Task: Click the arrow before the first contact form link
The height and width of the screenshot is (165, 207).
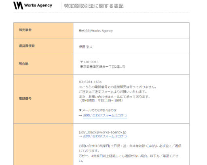Action: tap(80, 116)
